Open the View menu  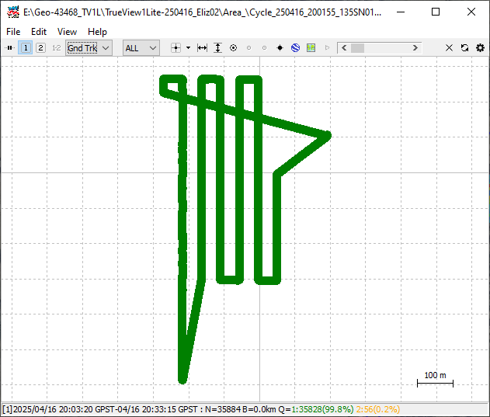point(67,32)
